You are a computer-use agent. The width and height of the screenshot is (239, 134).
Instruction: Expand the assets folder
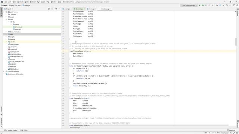(6, 17)
